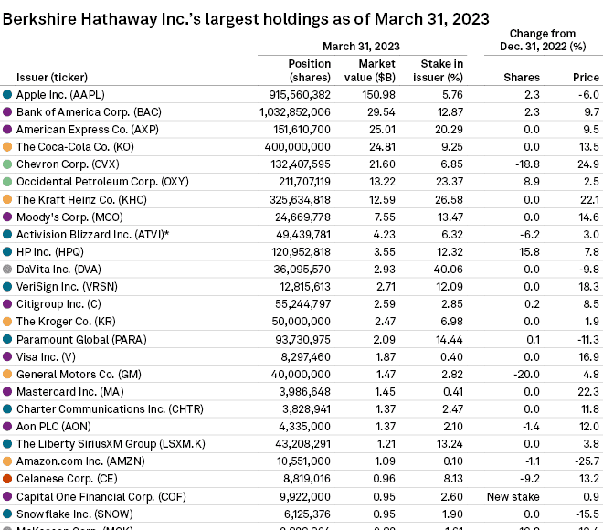Click Moody's market value 7.55

click(x=385, y=217)
